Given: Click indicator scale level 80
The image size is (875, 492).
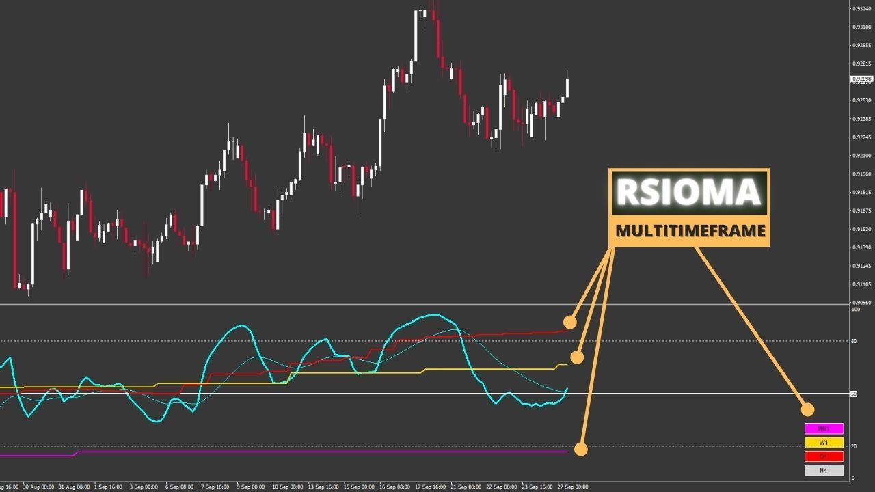Looking at the screenshot, I should 854,341.
